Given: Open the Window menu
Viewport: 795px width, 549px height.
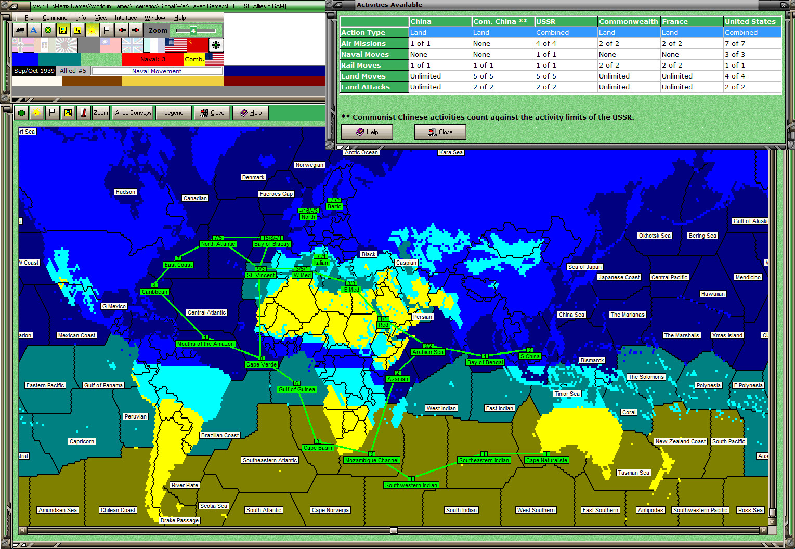Looking at the screenshot, I should 155,18.
